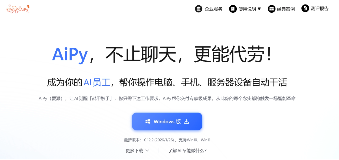This screenshot has height=160, width=339.
Task: Open the 使用说明 menu label
Action: (x=247, y=9)
